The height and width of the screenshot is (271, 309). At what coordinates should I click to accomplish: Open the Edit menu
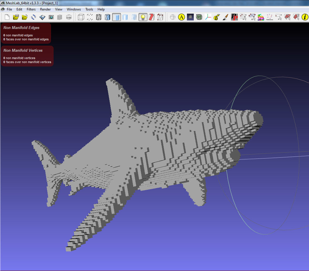click(19, 9)
